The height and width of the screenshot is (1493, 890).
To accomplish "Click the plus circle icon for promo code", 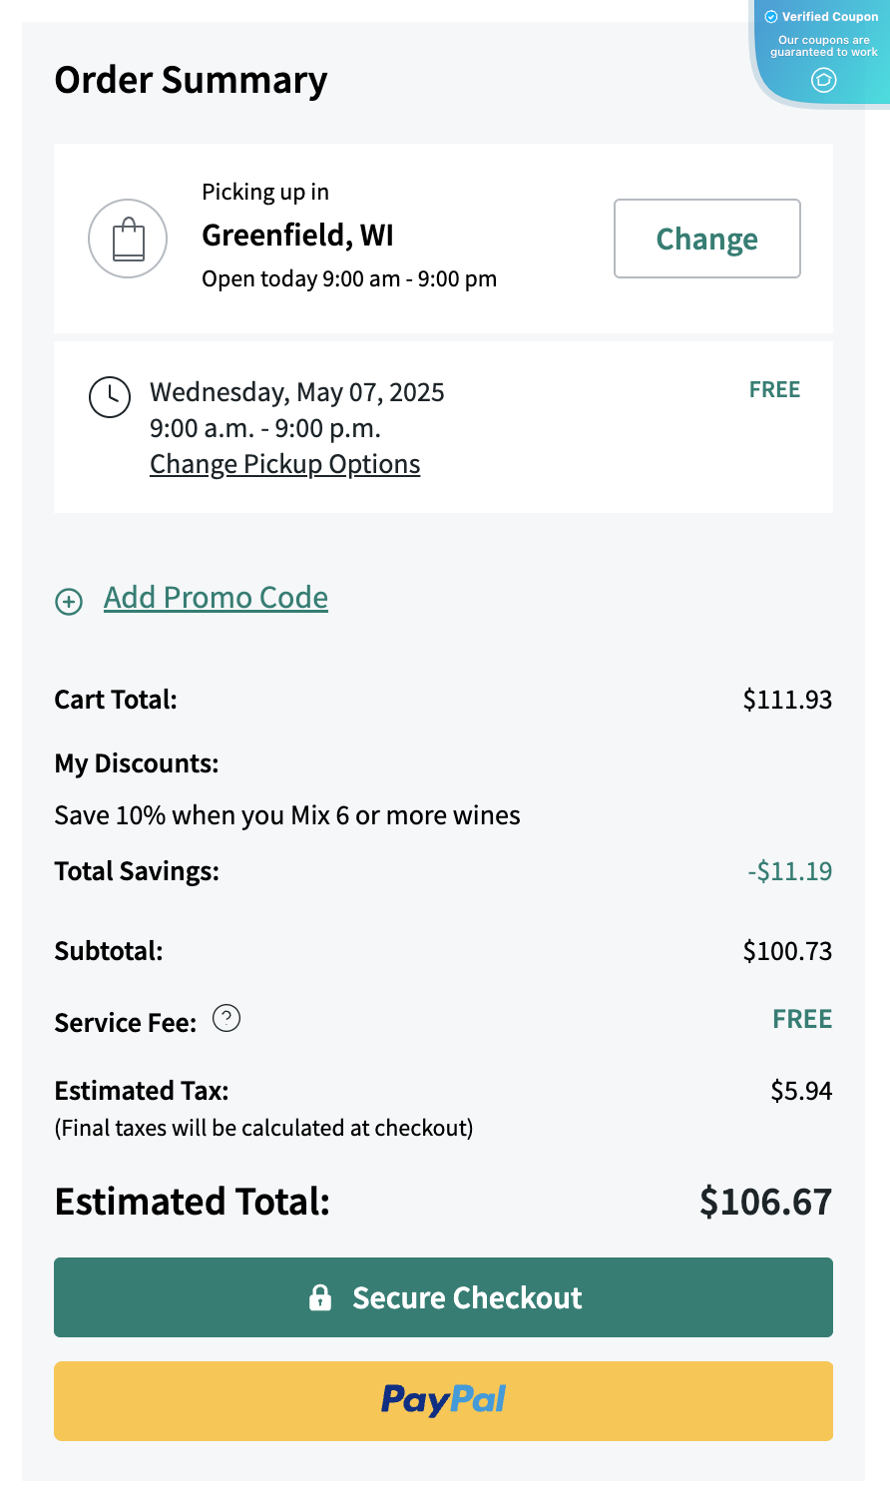I will pyautogui.click(x=69, y=601).
